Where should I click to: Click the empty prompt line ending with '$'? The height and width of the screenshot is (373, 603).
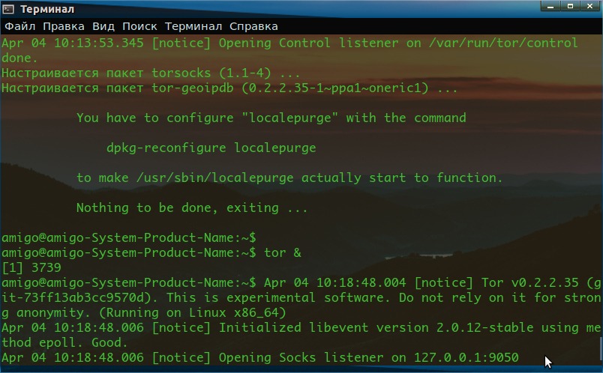click(129, 237)
